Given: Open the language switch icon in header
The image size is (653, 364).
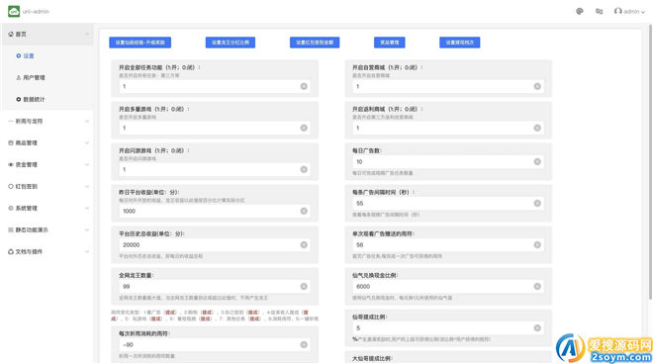Looking at the screenshot, I should pos(599,11).
